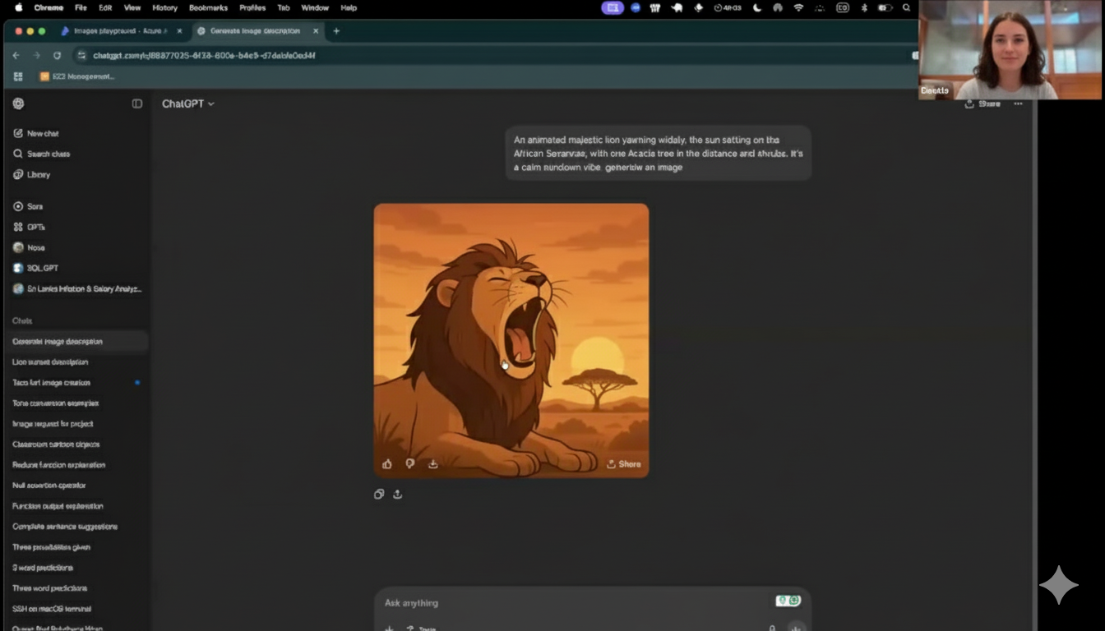Download the generated lion image
1105x631 pixels.
(x=432, y=464)
